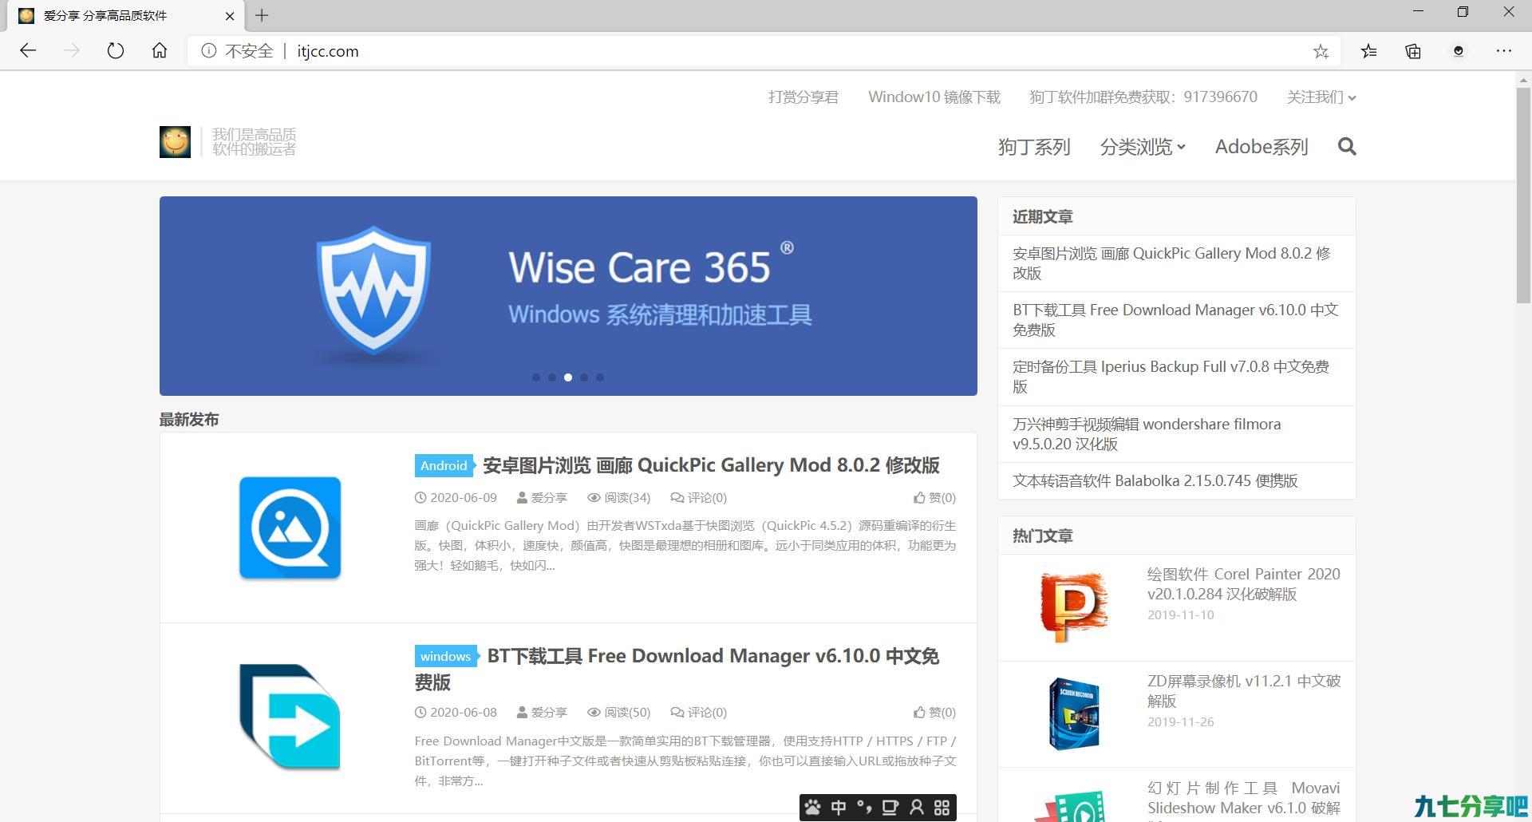Click author 爱分享 on QuickPic article
The height and width of the screenshot is (822, 1532).
pyautogui.click(x=542, y=498)
